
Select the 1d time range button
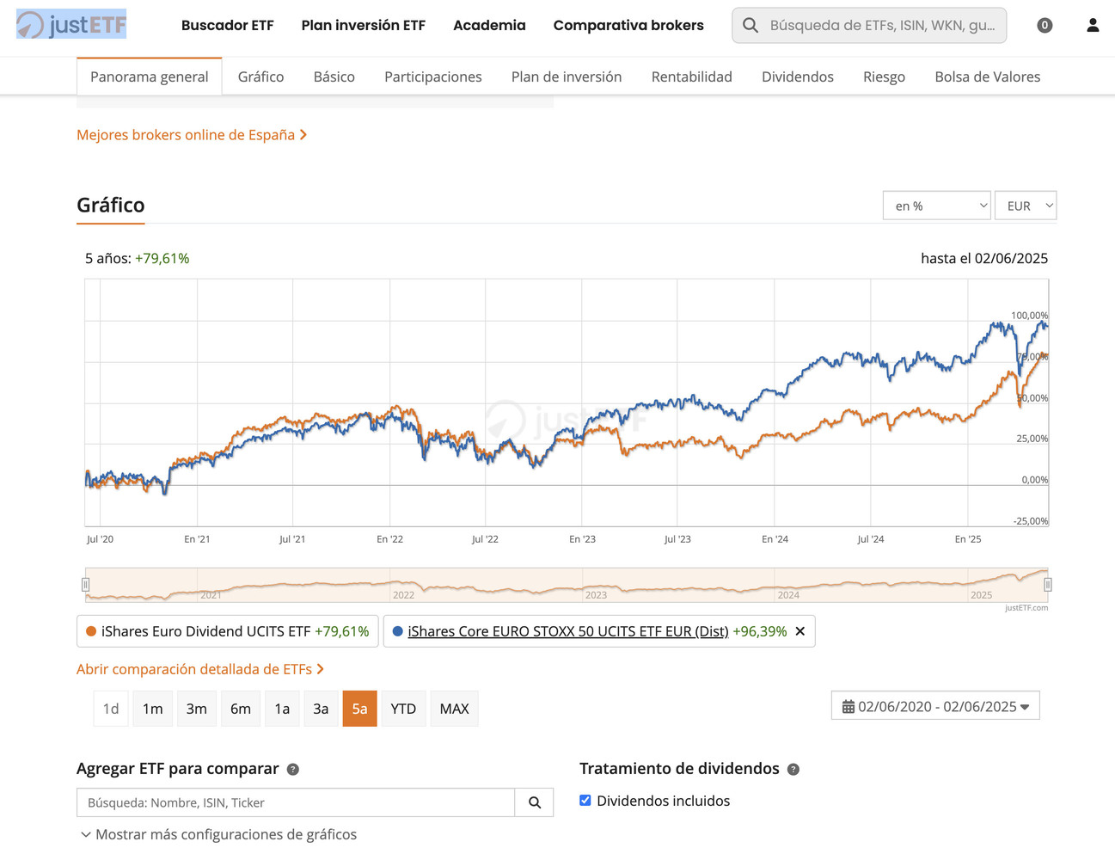(111, 709)
